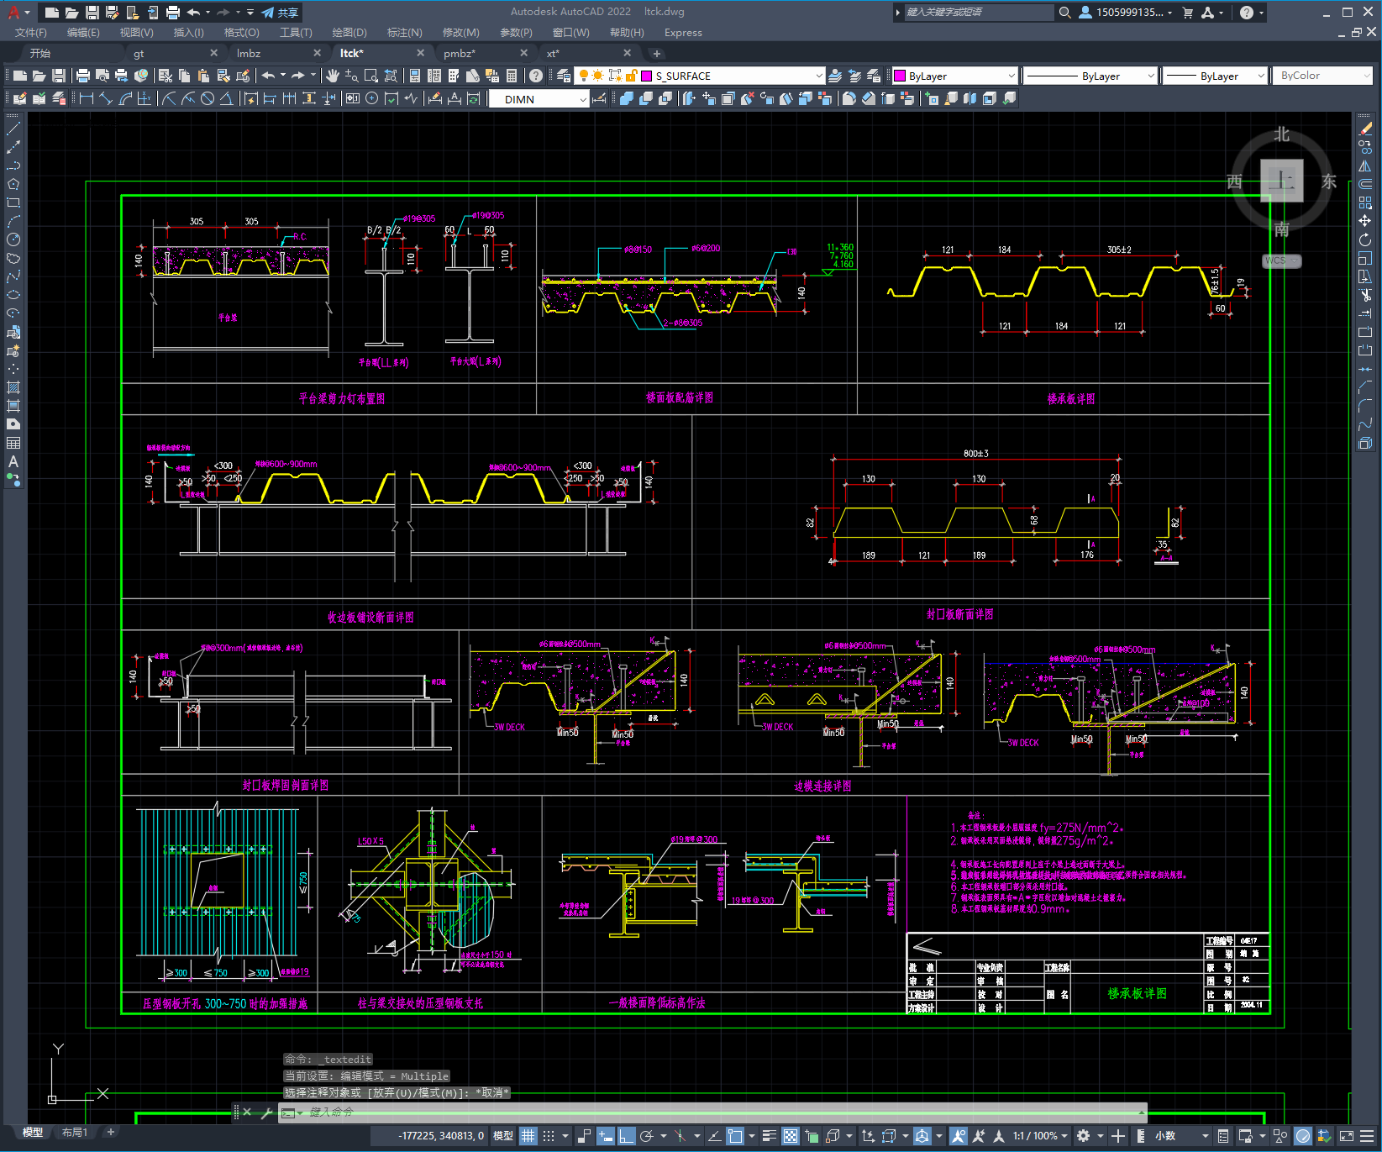Open the 绘图(D) menu
This screenshot has height=1152, width=1382.
(349, 33)
